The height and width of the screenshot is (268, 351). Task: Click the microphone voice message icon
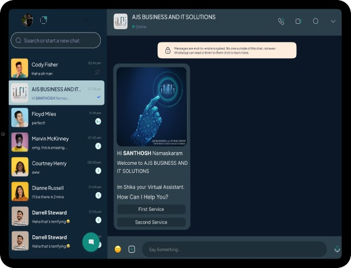click(x=336, y=249)
